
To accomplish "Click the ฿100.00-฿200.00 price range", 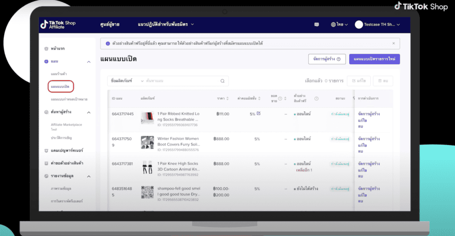I will pyautogui.click(x=221, y=192).
